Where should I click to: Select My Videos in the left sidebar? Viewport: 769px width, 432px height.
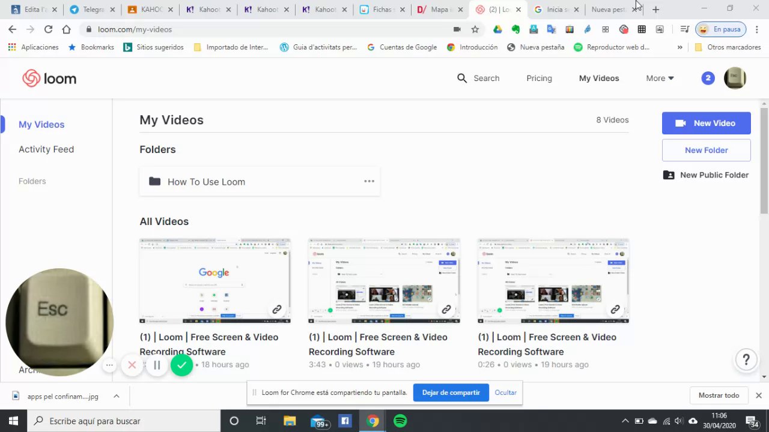coord(41,124)
